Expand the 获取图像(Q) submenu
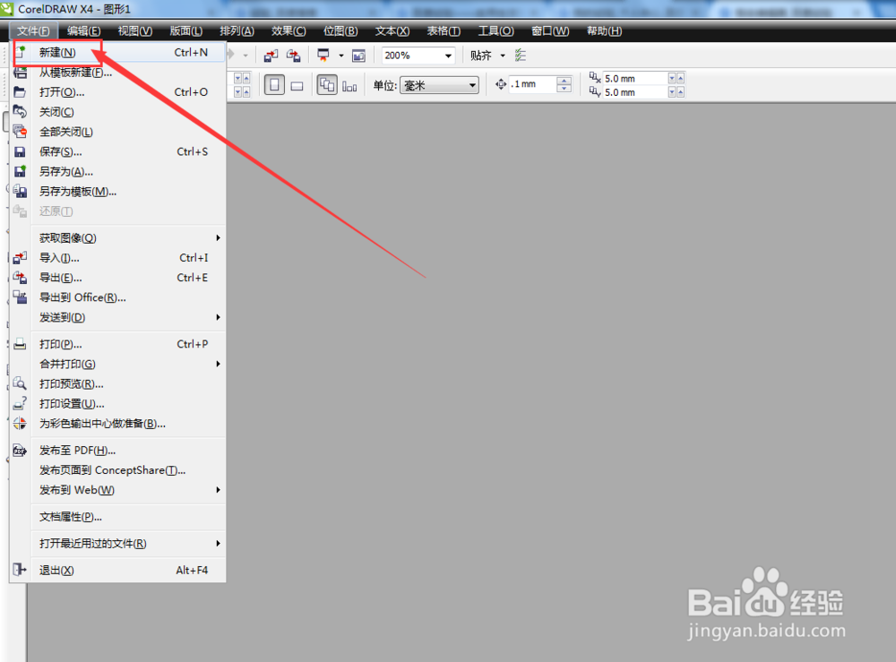 pyautogui.click(x=218, y=237)
